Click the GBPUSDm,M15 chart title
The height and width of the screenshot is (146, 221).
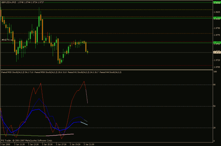point(9,2)
